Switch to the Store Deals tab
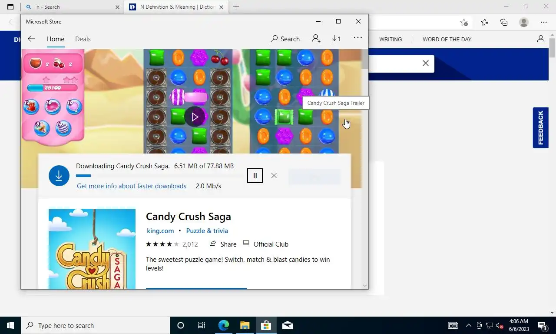 [x=83, y=39]
